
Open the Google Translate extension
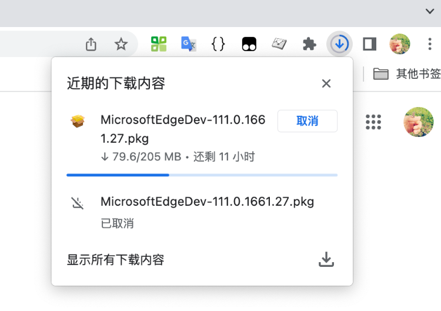tap(188, 44)
